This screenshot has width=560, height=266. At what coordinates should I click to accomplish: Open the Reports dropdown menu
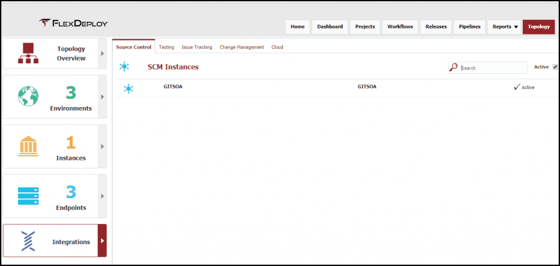pos(504,27)
